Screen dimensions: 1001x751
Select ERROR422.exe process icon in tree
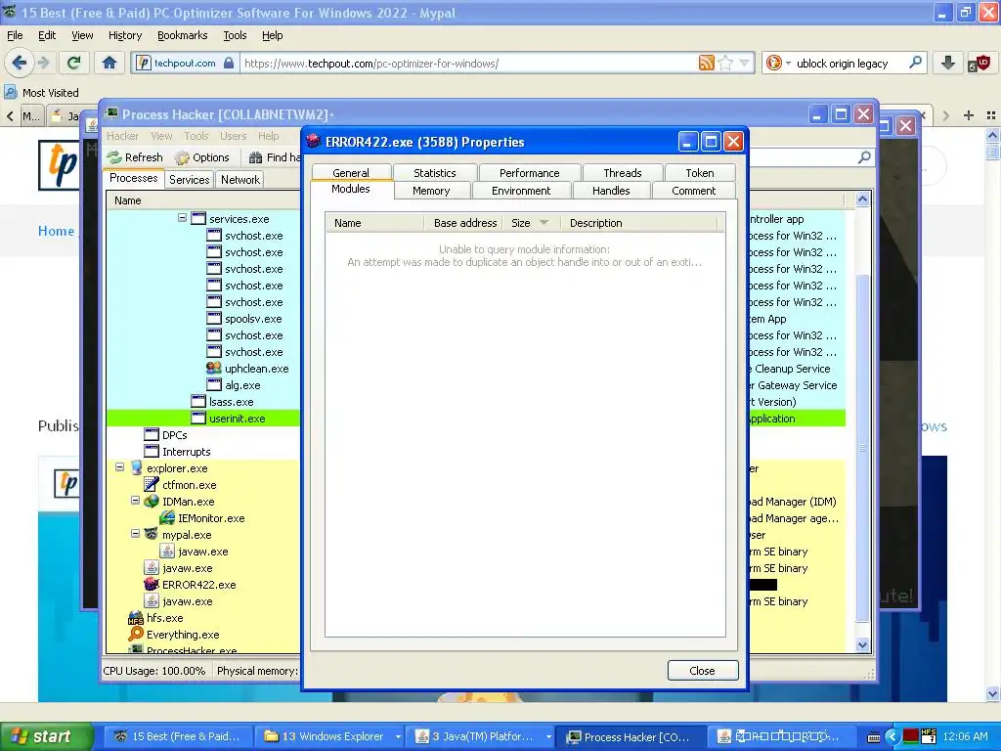(152, 585)
